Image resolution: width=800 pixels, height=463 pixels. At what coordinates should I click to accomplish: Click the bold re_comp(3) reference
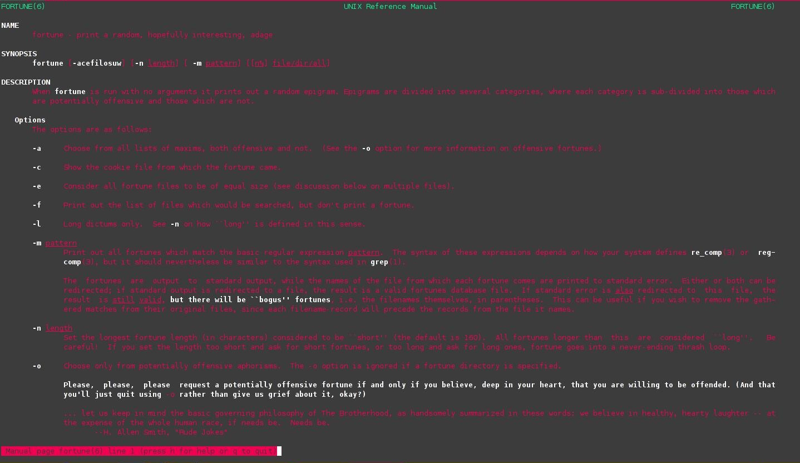707,253
